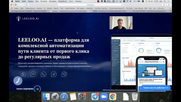
Task: Switch to the Chat2Desk chat-center tab
Action: coord(149,11)
